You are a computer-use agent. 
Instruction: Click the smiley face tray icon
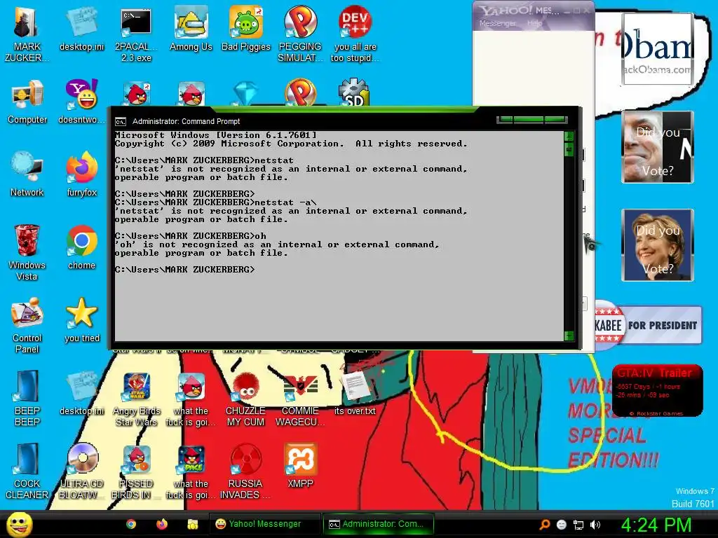pos(562,525)
